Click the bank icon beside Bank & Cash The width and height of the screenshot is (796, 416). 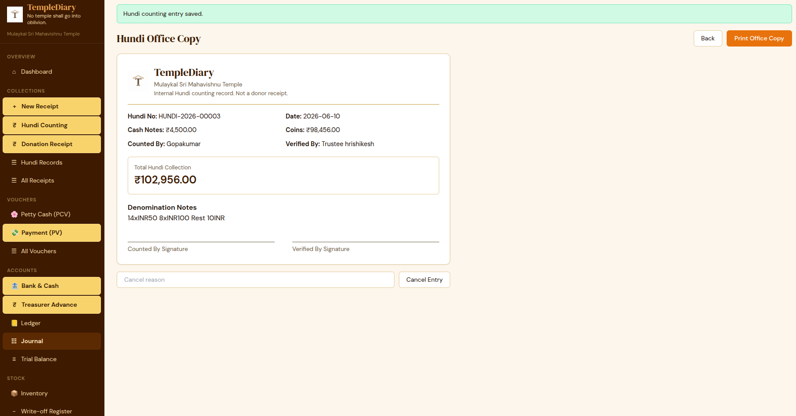point(15,286)
